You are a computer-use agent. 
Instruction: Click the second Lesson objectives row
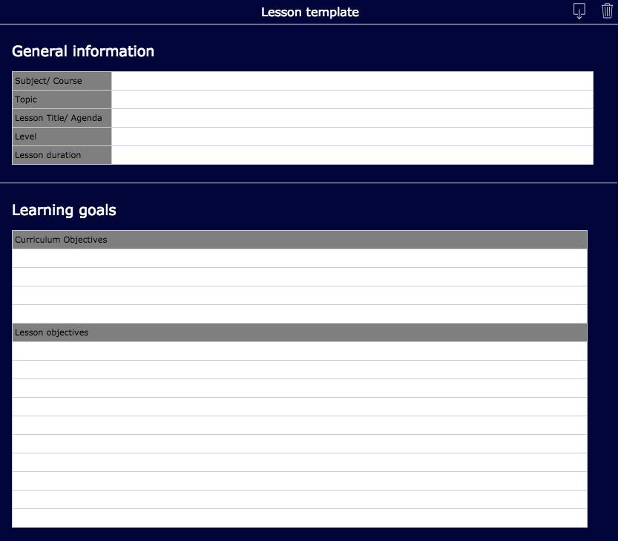click(x=300, y=370)
